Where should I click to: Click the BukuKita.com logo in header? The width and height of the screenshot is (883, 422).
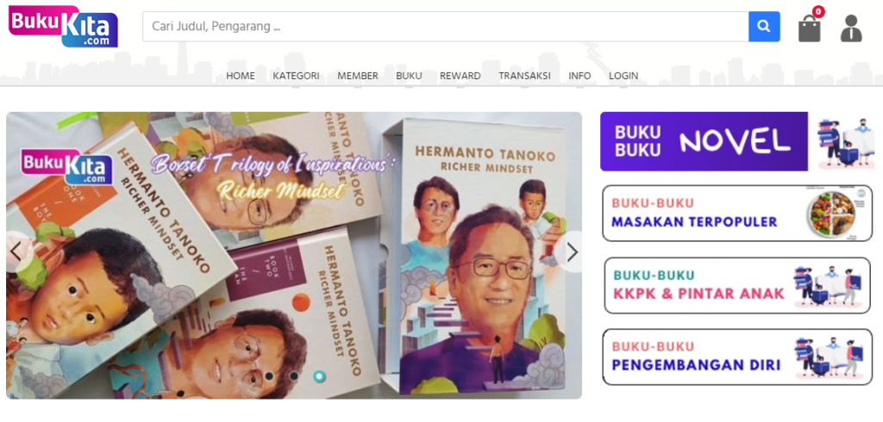[63, 27]
